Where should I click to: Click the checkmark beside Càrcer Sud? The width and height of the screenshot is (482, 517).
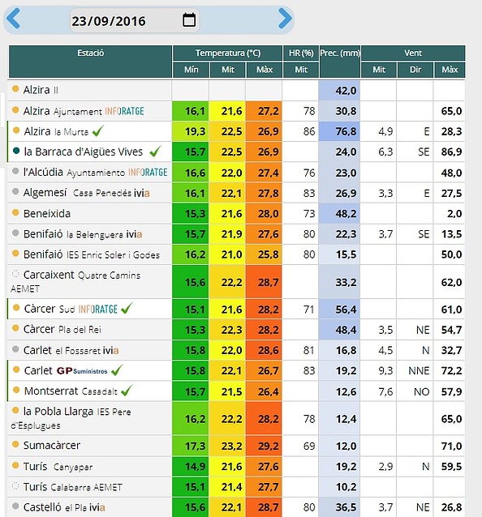[x=127, y=308]
